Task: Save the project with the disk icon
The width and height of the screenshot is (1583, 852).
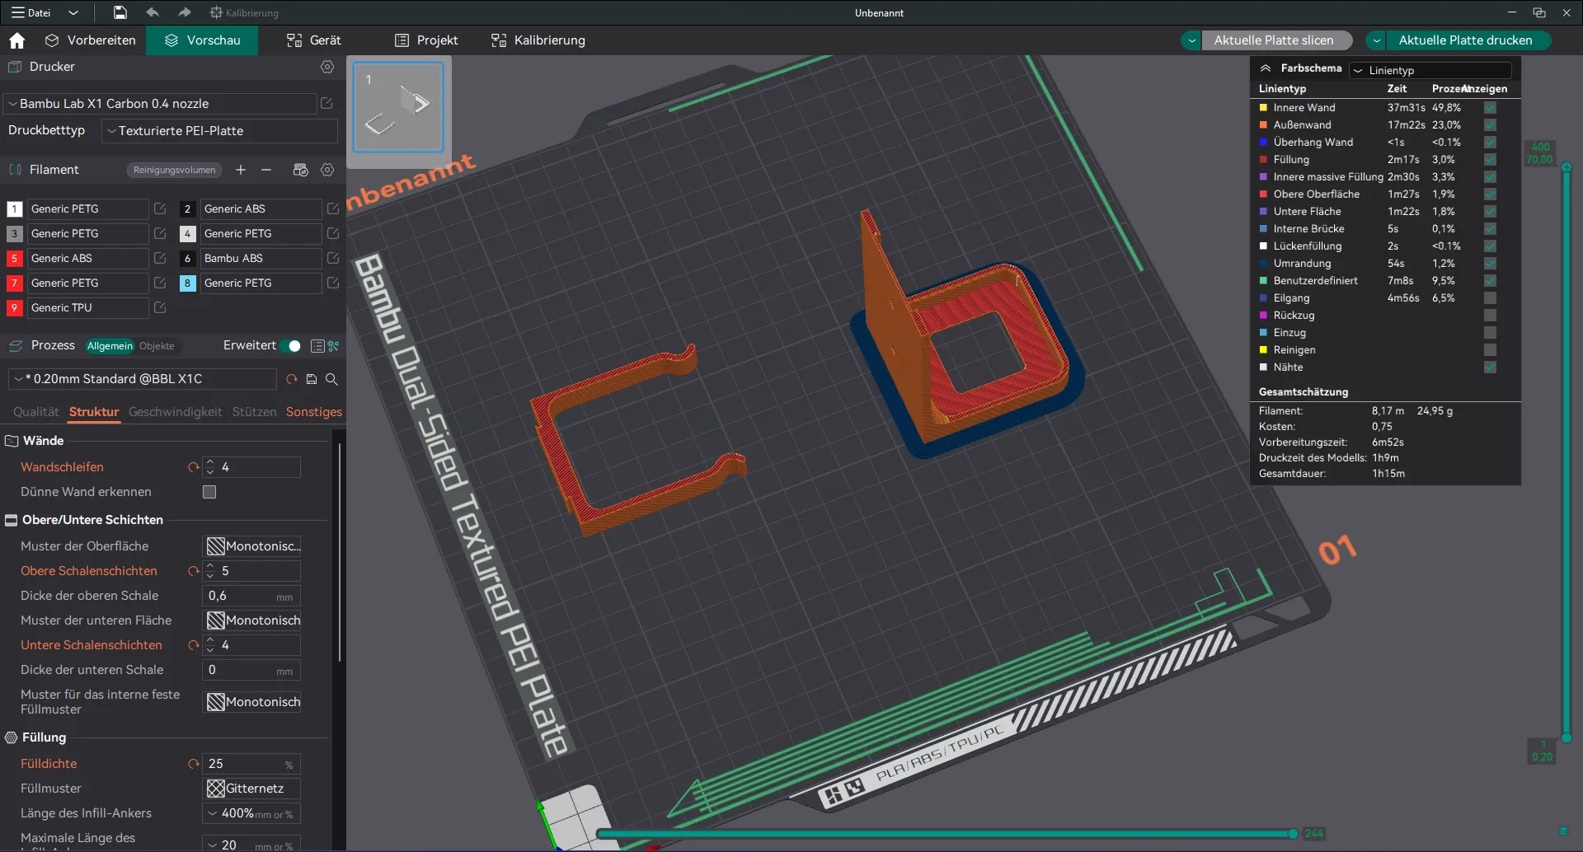Action: (x=120, y=12)
